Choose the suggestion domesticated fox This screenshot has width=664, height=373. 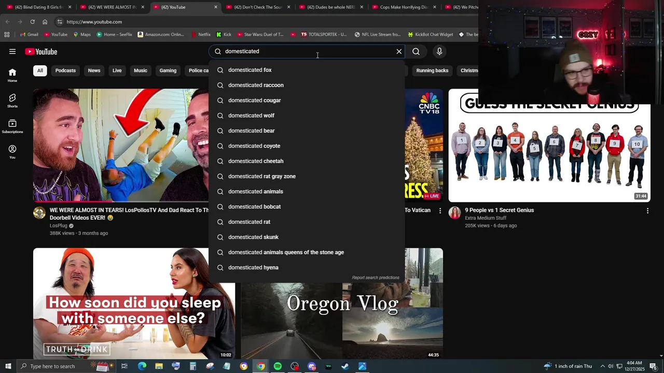pyautogui.click(x=307, y=70)
